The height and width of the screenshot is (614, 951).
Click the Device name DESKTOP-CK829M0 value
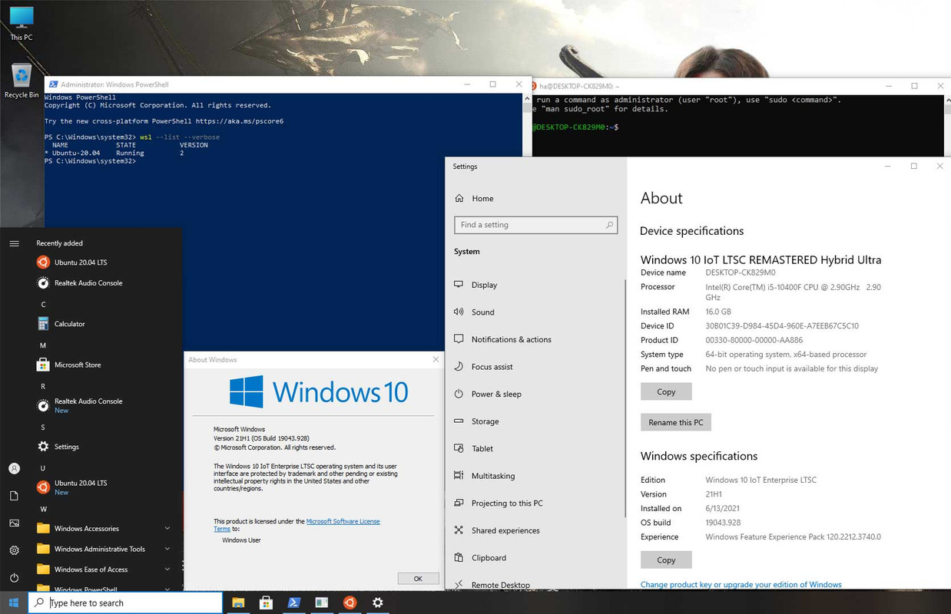[741, 272]
